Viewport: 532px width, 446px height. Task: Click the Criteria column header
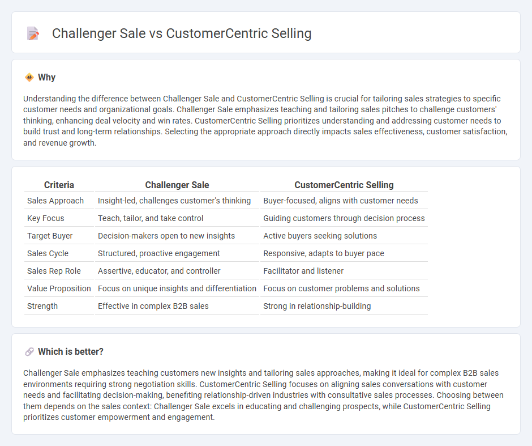[59, 185]
